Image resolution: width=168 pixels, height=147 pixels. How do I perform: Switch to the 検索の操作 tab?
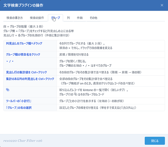click(37, 18)
